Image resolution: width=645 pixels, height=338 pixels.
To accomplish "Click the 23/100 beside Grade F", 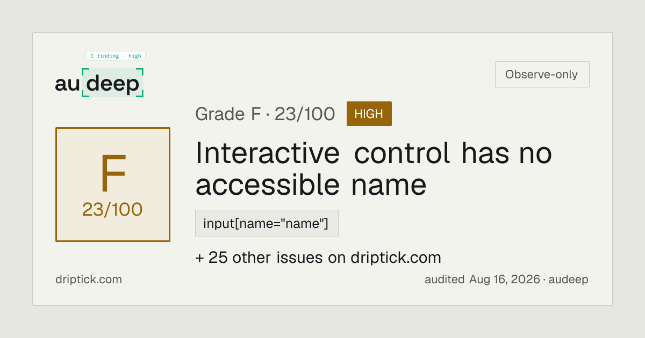I will tap(305, 114).
